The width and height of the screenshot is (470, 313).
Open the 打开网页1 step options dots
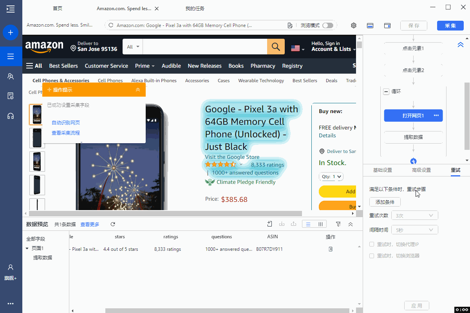pos(436,115)
